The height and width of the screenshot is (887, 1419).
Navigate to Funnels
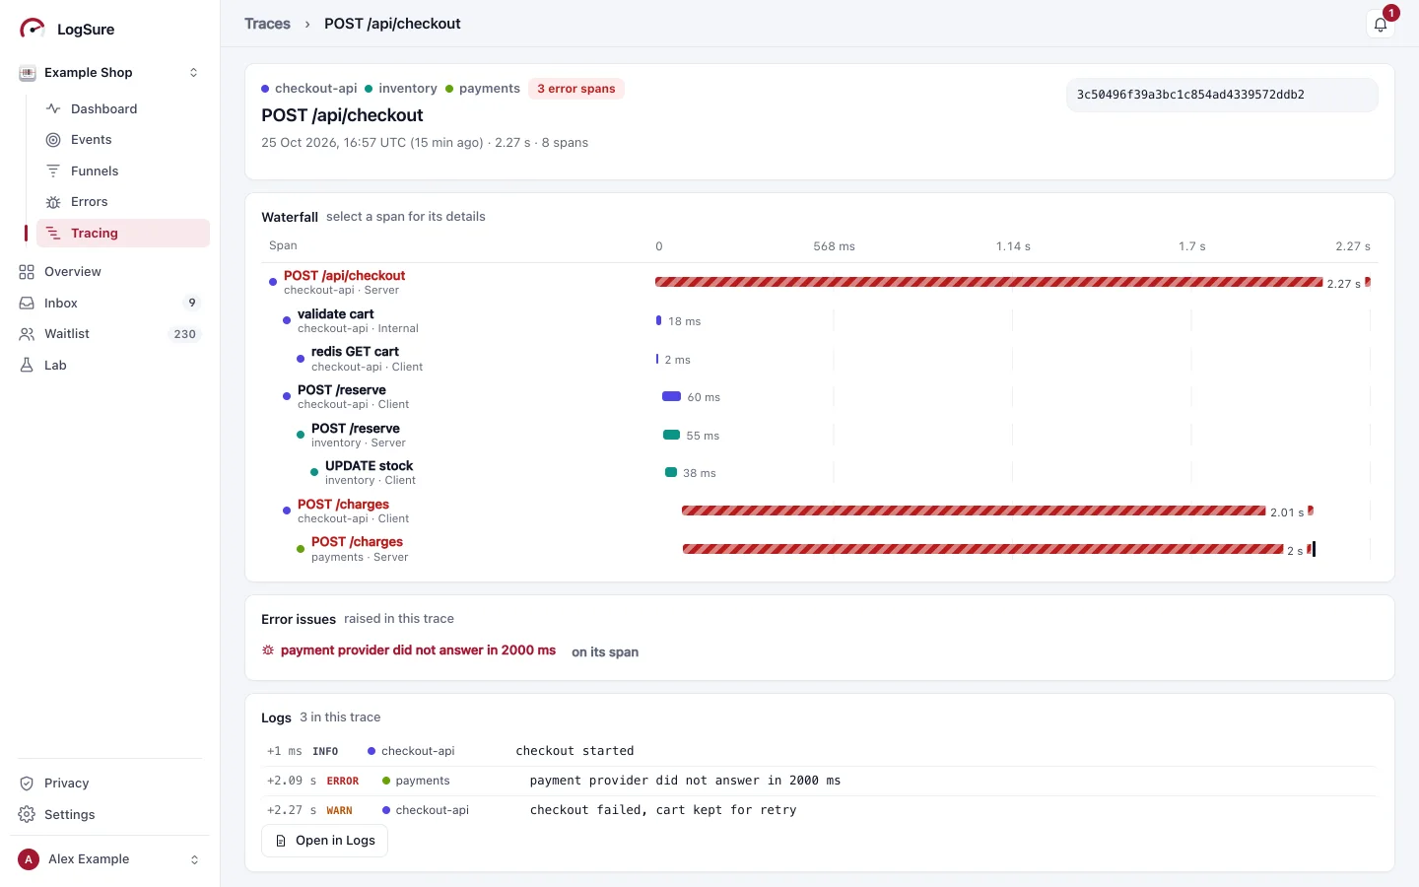pos(123,171)
